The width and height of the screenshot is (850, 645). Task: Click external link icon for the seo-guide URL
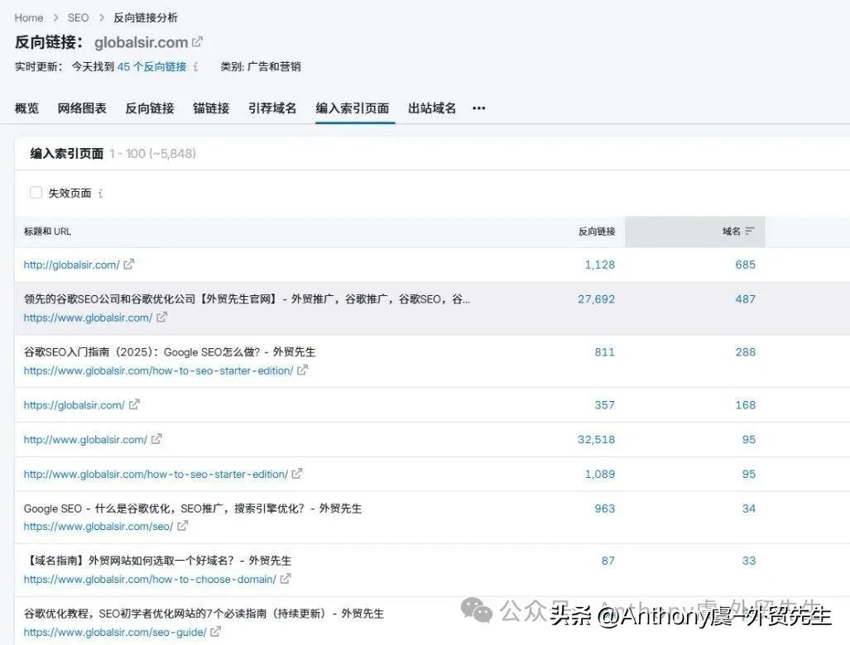[x=215, y=632]
